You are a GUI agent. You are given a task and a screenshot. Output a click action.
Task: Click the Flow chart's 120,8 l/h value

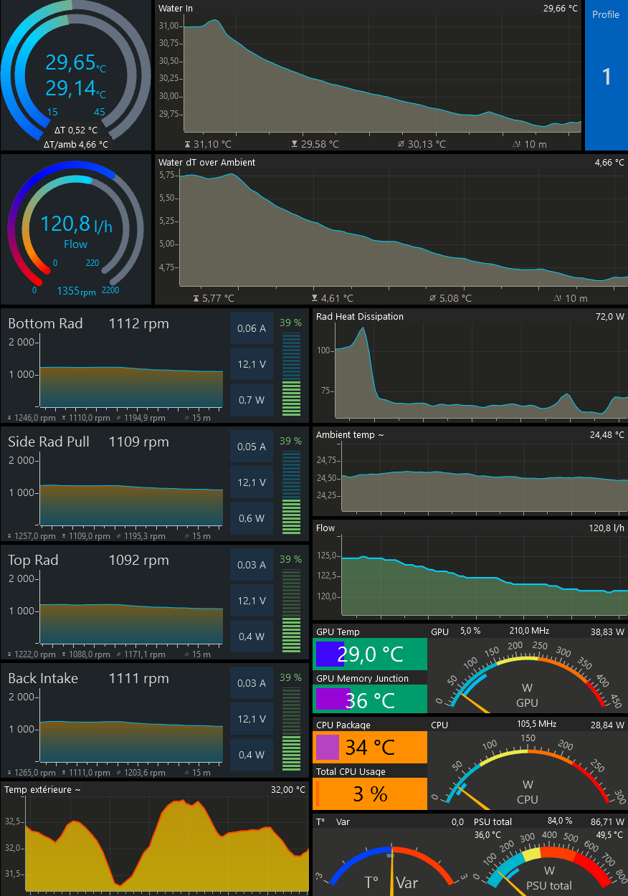point(607,528)
